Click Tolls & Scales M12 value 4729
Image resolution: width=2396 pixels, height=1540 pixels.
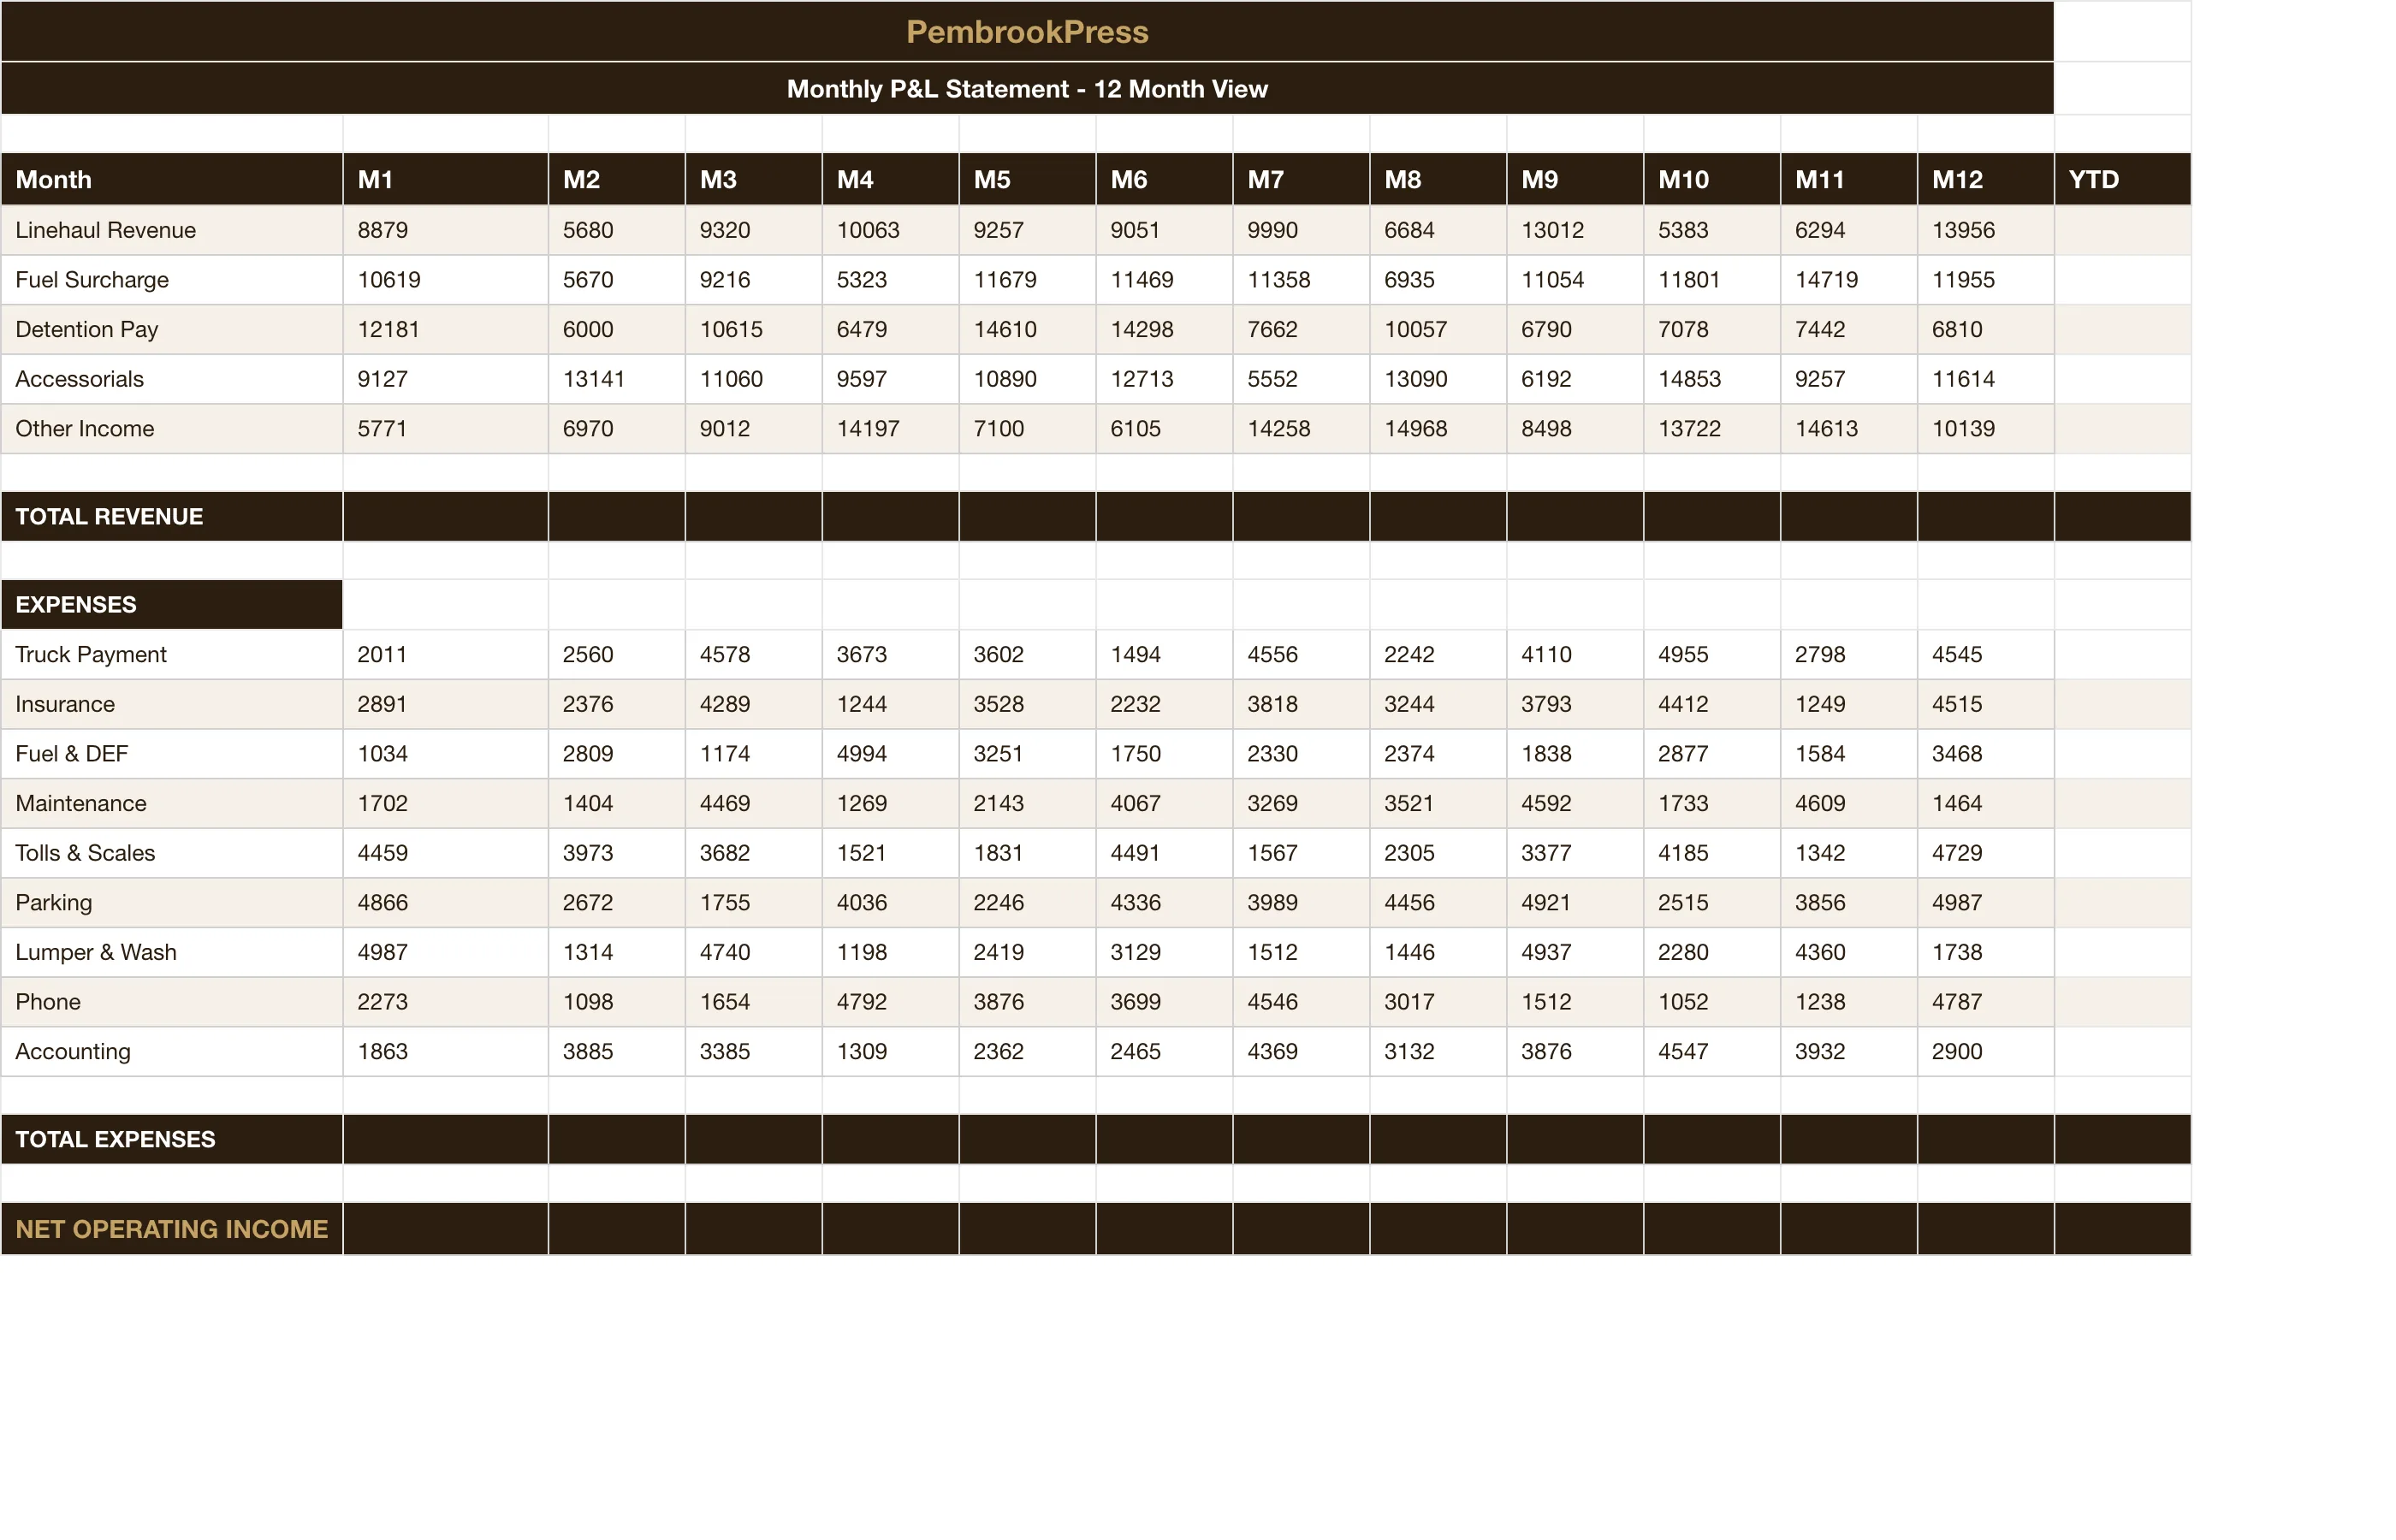1985,853
